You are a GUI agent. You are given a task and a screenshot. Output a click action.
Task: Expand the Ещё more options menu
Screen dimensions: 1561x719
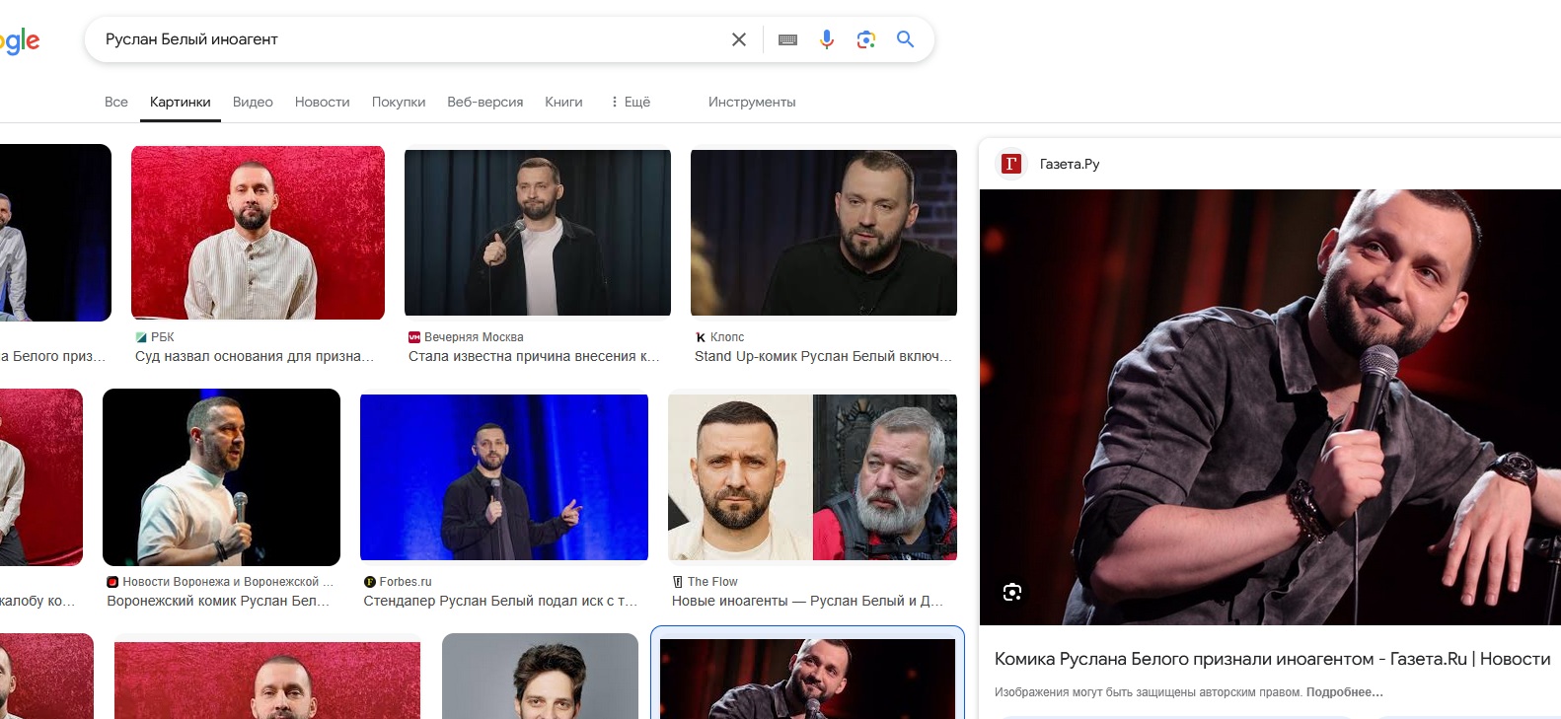click(x=631, y=102)
